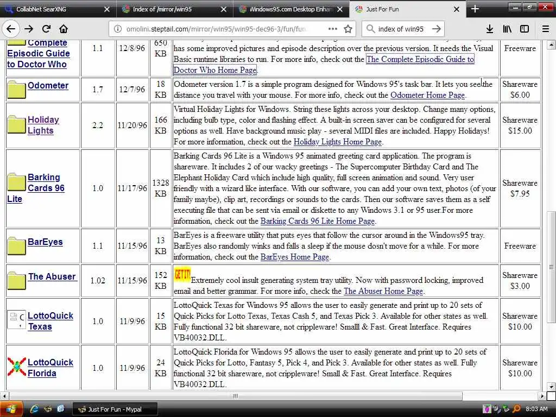Open the LottoQuick Florida link
Screen dimensions: 556x417
point(50,368)
